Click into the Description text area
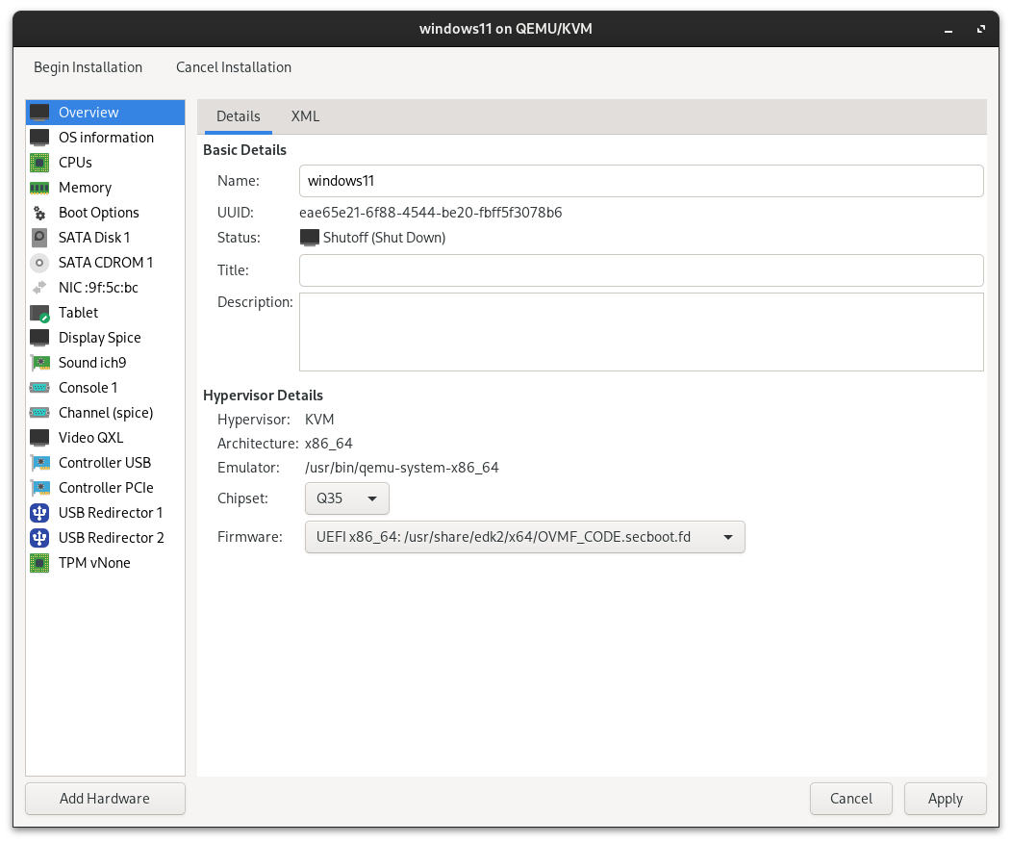The image size is (1012, 843). click(x=641, y=332)
